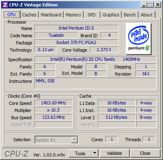Click the Specification field text

pyautogui.click(x=95, y=59)
